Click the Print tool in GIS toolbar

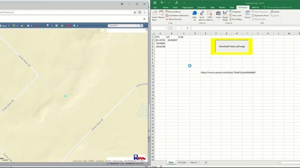tap(3, 26)
